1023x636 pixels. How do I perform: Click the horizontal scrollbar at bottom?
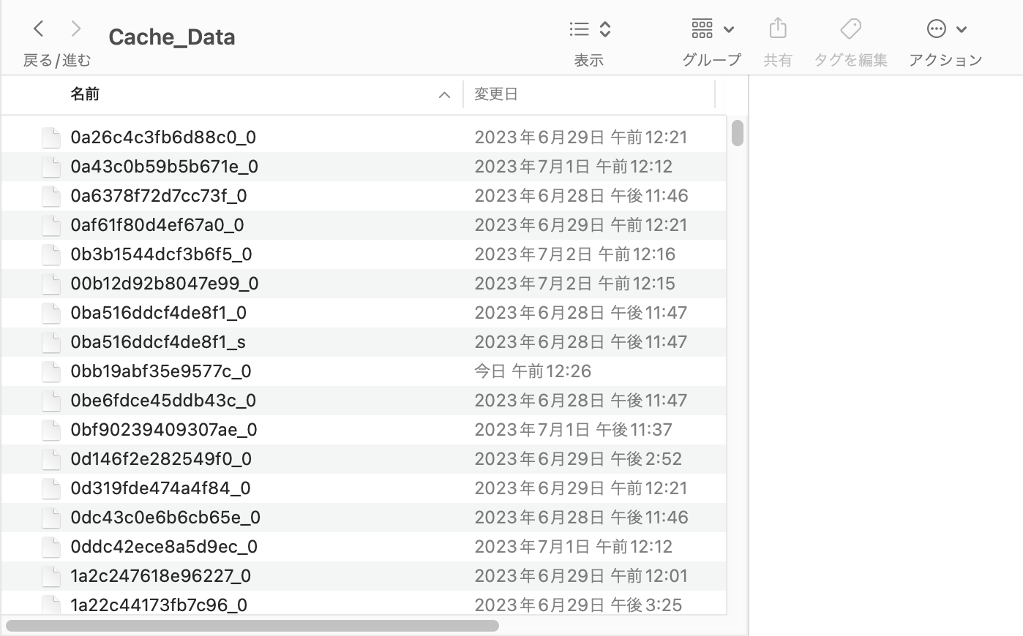pyautogui.click(x=252, y=626)
